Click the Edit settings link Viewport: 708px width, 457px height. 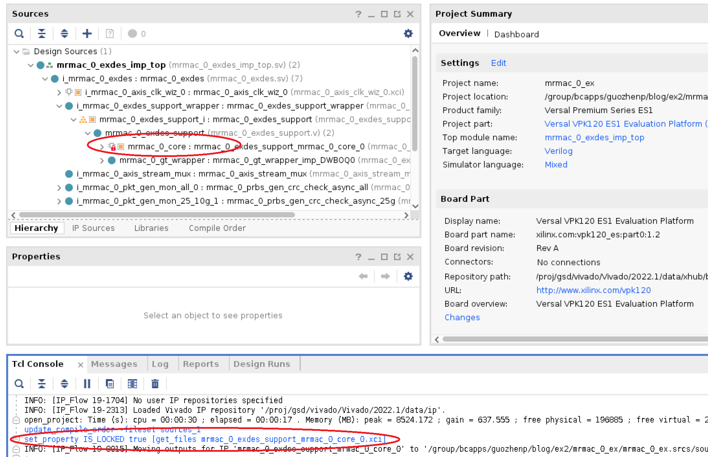click(x=498, y=63)
